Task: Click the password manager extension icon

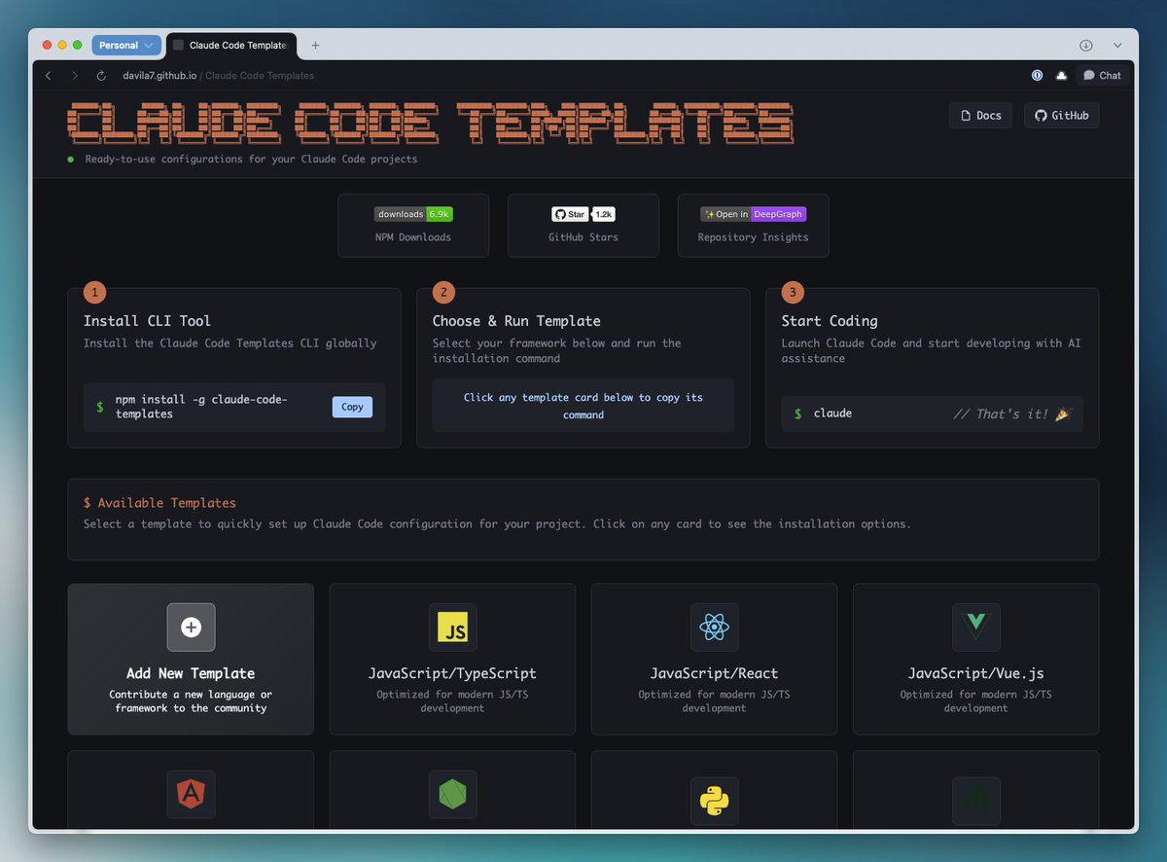Action: (1038, 75)
